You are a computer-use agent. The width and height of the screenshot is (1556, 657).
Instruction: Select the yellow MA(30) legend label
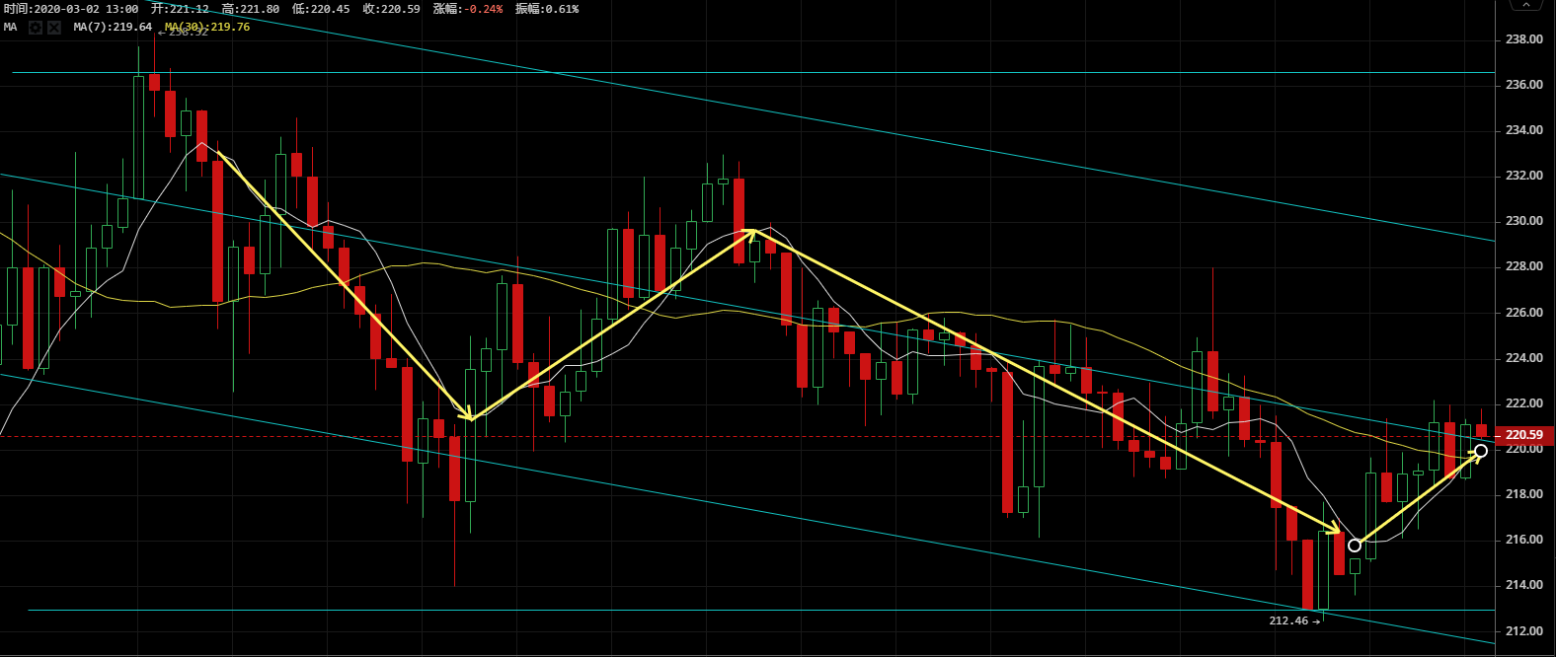[207, 28]
